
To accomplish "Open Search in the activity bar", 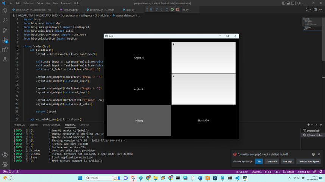I will pos(5,20).
